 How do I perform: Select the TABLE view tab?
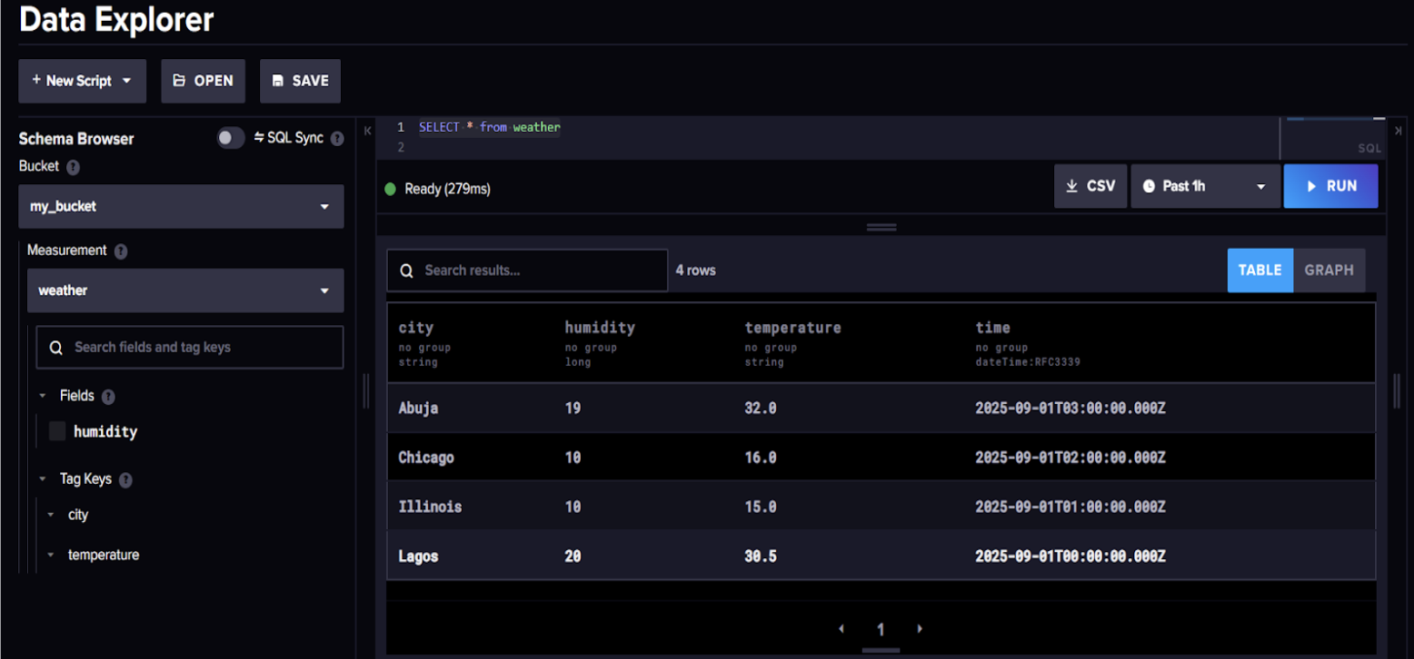pos(1260,270)
